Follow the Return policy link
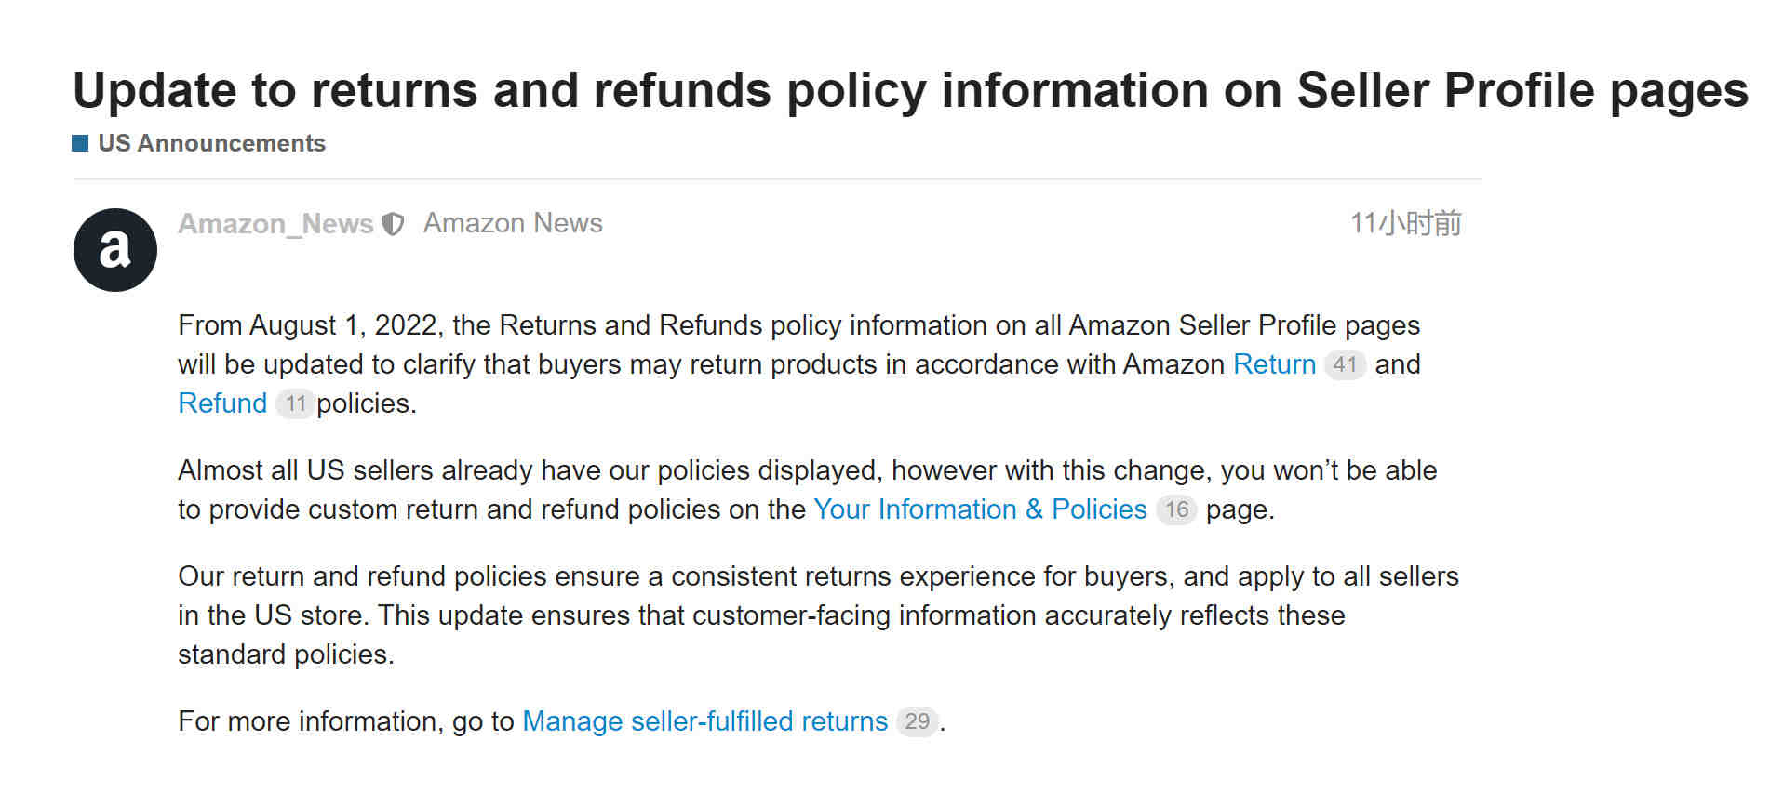 click(1274, 364)
